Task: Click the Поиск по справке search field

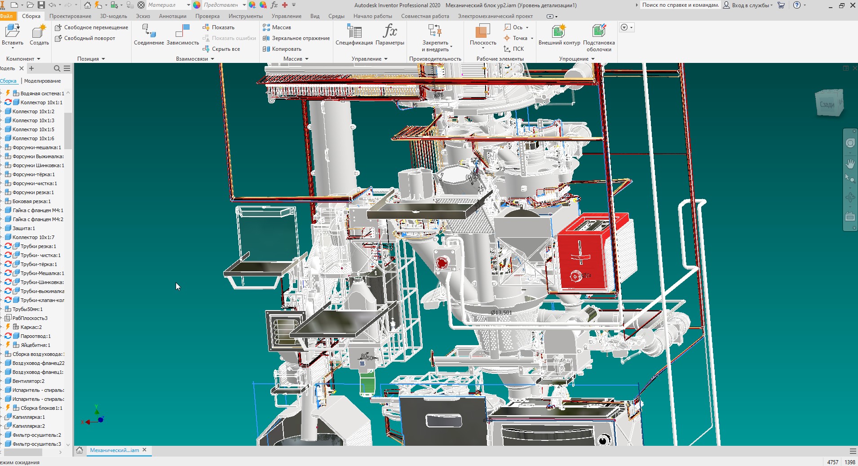Action: tap(680, 5)
